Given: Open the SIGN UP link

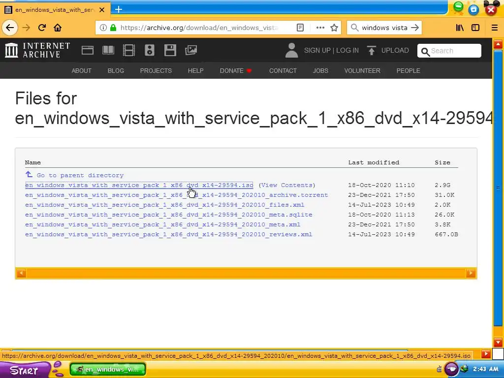Looking at the screenshot, I should (x=317, y=51).
